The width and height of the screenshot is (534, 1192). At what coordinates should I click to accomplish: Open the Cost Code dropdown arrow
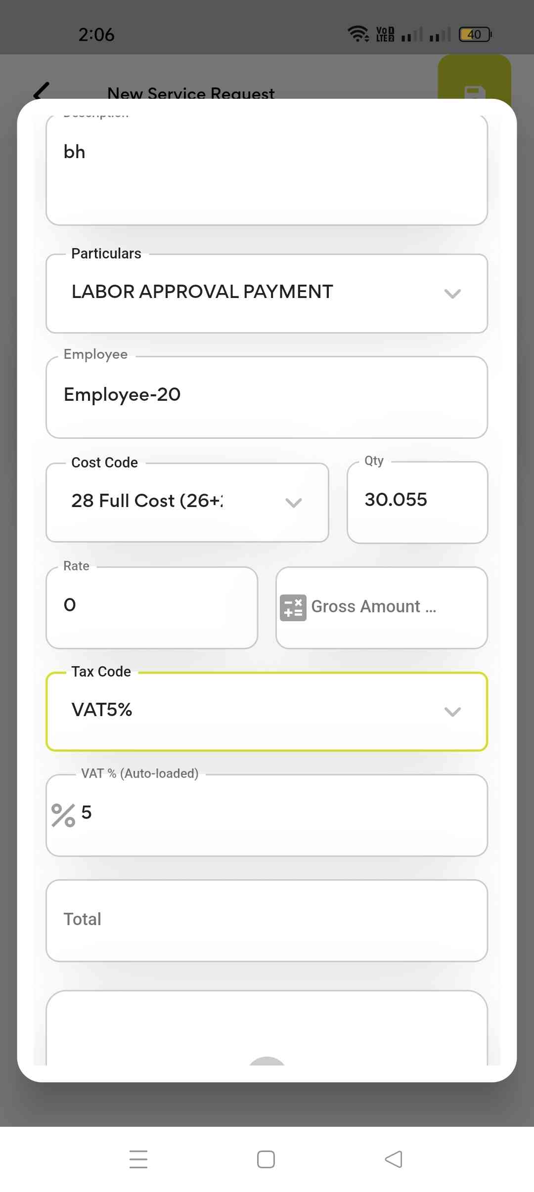tap(294, 503)
